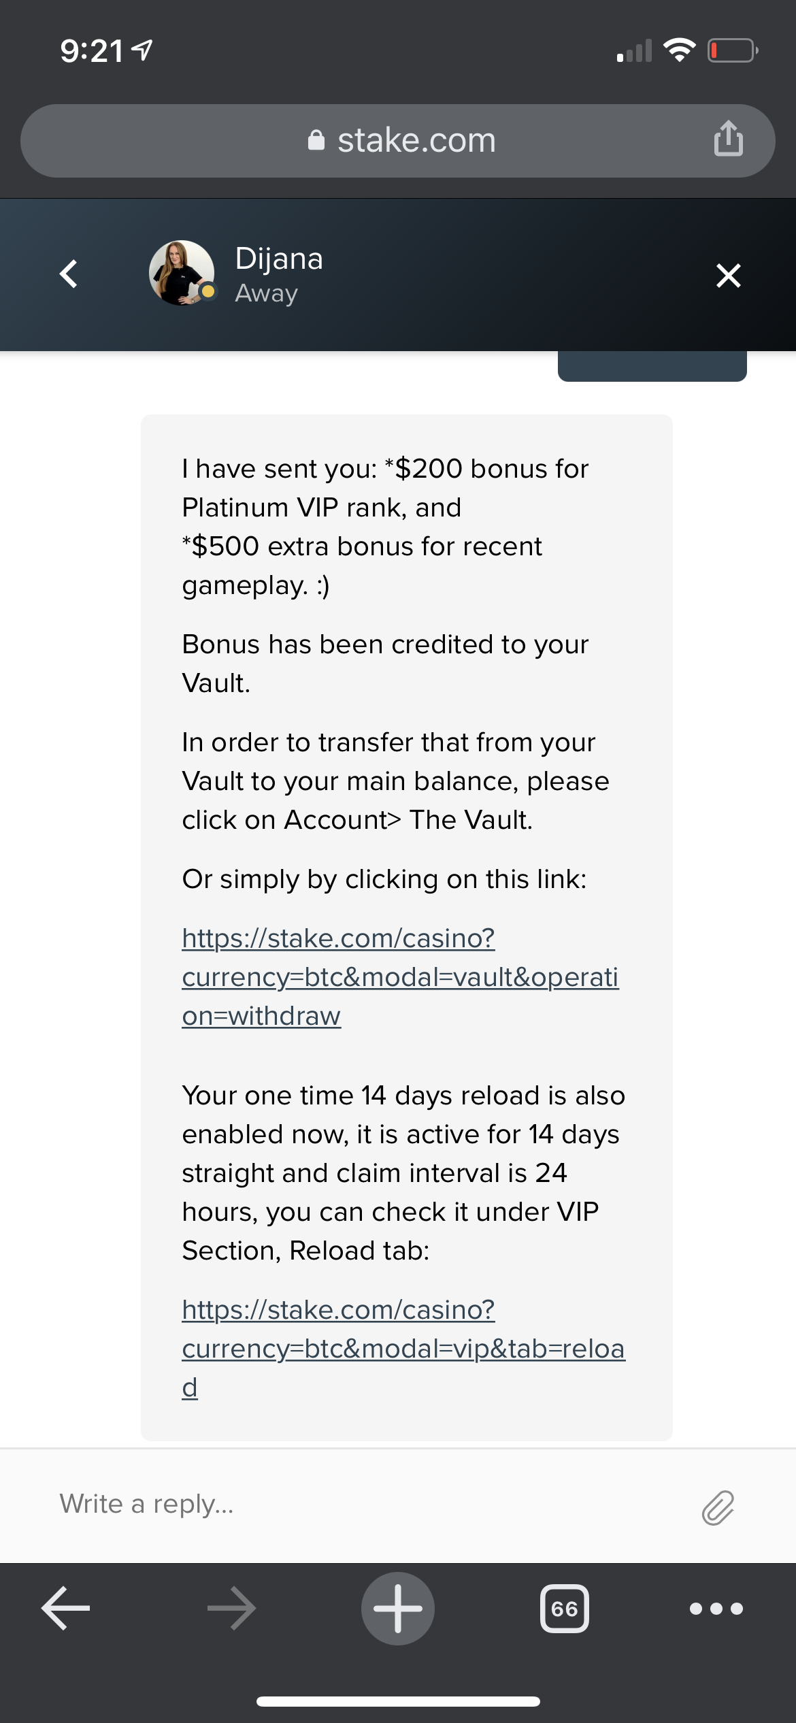Screen dimensions: 796x1723
Task: Tap the battery status indicator
Action: tap(732, 50)
